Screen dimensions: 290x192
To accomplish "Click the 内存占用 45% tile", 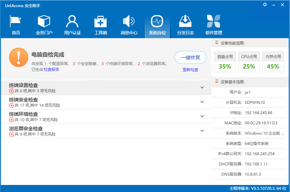I will pos(273,62).
